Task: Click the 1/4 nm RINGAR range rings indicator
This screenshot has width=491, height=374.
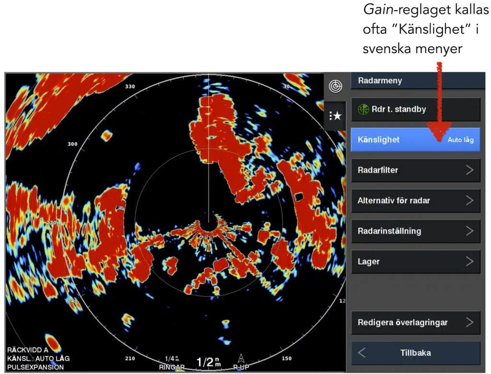Action: pos(172,362)
